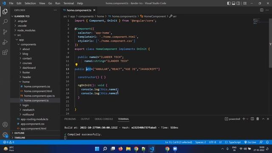272x153 pixels.
Task: Open the Selection menu
Action: (30, 3)
